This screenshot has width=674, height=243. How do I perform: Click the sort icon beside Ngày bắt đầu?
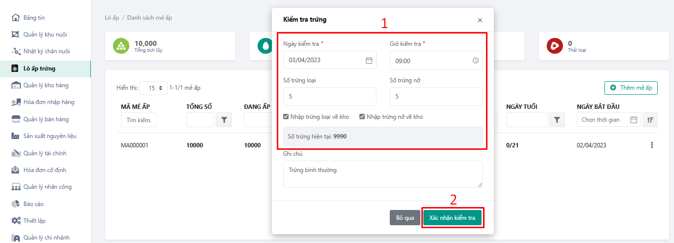(650, 120)
